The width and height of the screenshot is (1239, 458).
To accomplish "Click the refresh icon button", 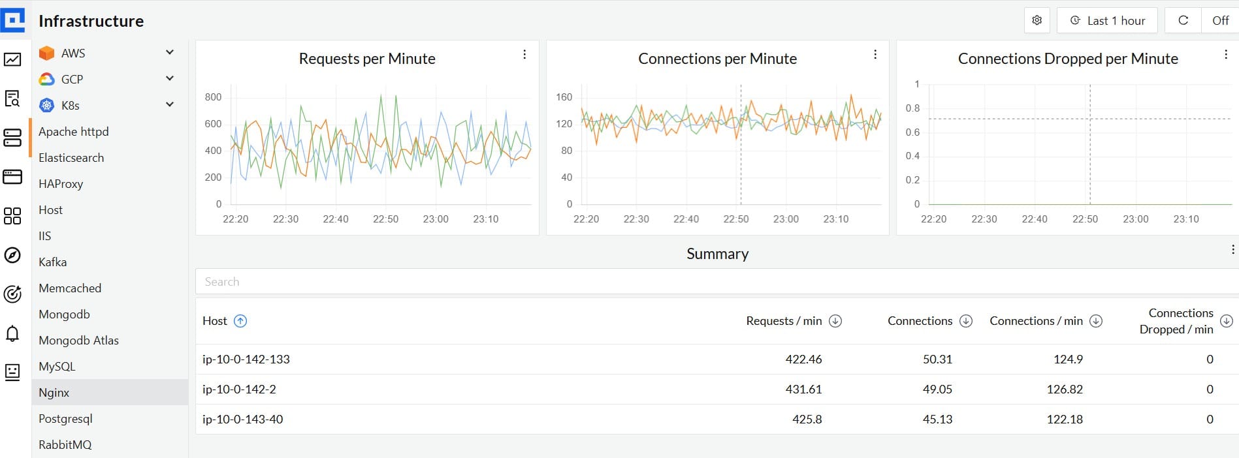I will 1183,20.
